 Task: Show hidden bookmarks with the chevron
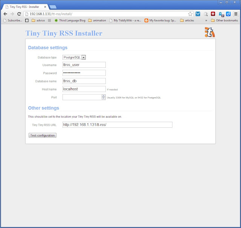(x=206, y=20)
